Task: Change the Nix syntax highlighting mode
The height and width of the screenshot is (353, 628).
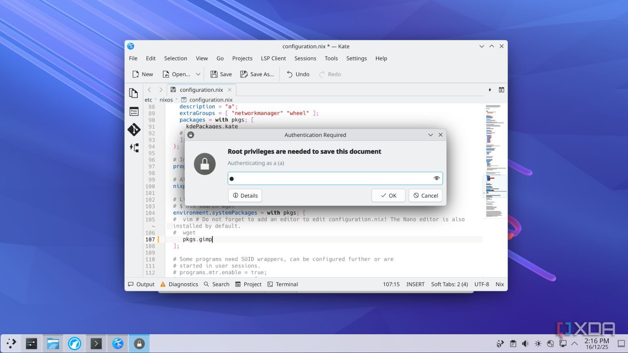Action: coord(500,284)
